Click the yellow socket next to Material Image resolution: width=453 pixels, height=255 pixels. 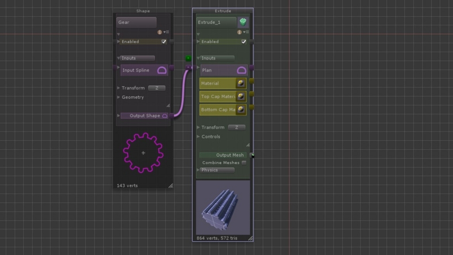pos(252,81)
